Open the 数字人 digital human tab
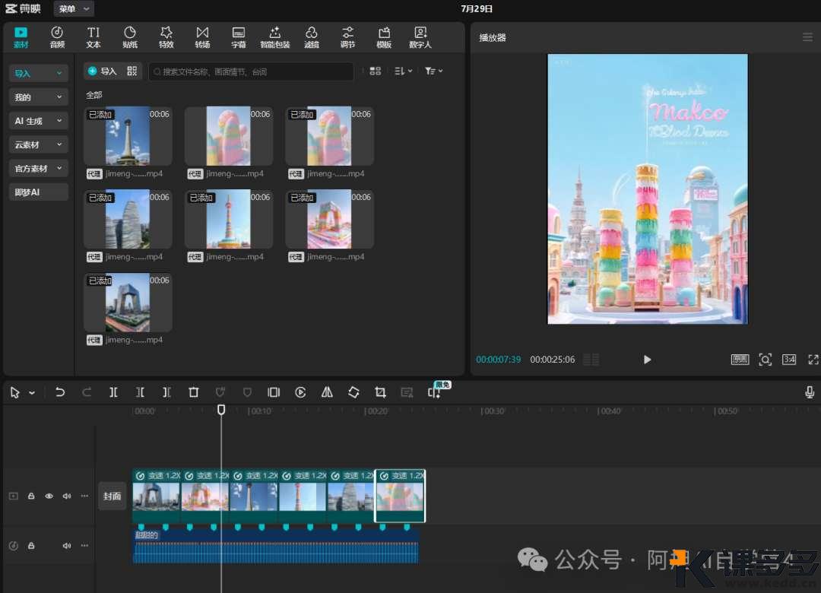This screenshot has width=821, height=593. click(420, 37)
